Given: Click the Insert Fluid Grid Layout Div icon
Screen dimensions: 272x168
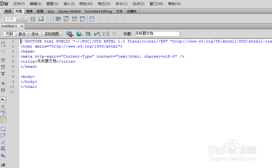Looking at the screenshot, I should coord(41,19).
